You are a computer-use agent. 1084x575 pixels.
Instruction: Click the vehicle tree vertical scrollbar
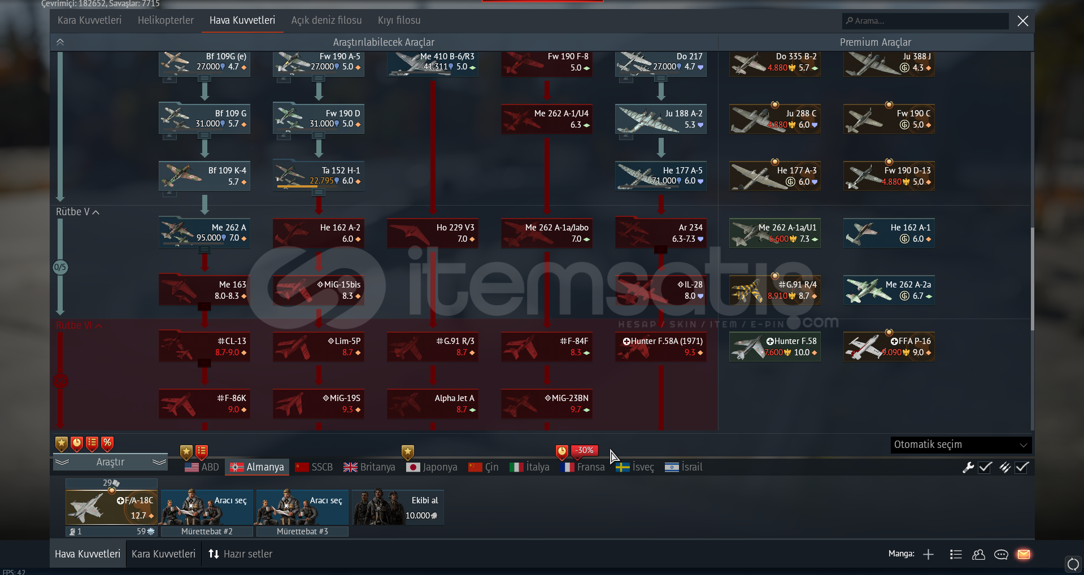point(1032,279)
